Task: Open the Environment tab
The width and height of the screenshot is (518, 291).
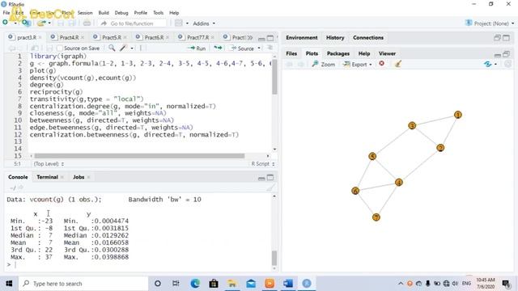Action: (302, 38)
